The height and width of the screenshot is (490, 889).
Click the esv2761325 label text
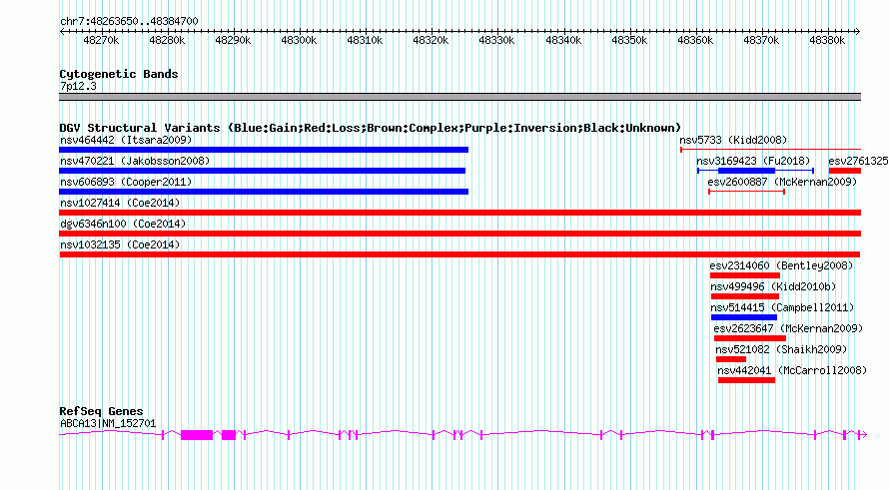point(858,161)
